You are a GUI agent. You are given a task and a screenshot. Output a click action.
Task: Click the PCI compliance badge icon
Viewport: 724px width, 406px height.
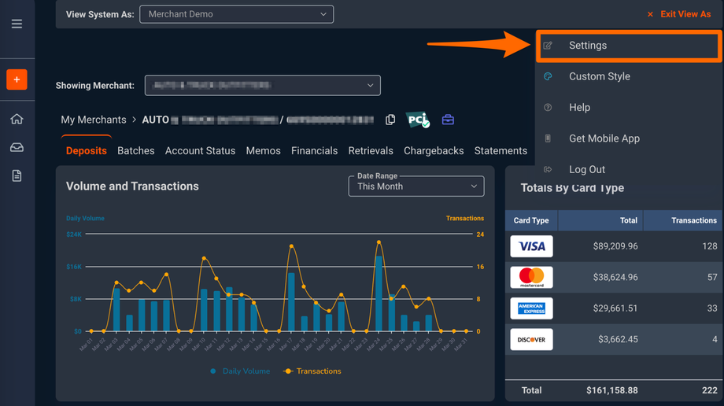418,120
